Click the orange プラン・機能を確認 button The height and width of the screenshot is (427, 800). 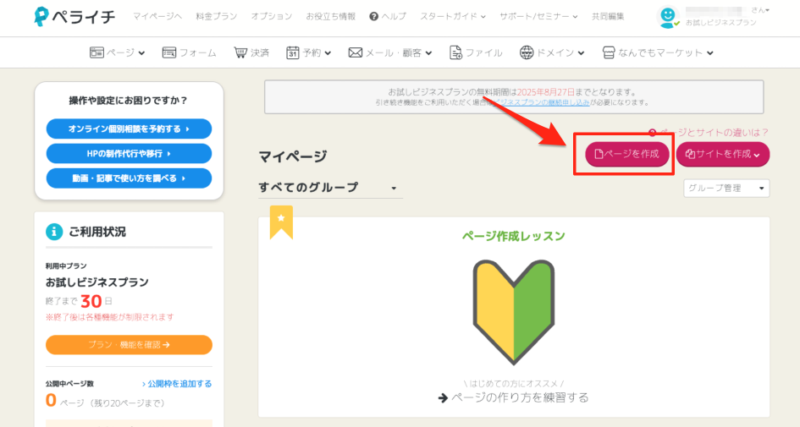pyautogui.click(x=129, y=345)
